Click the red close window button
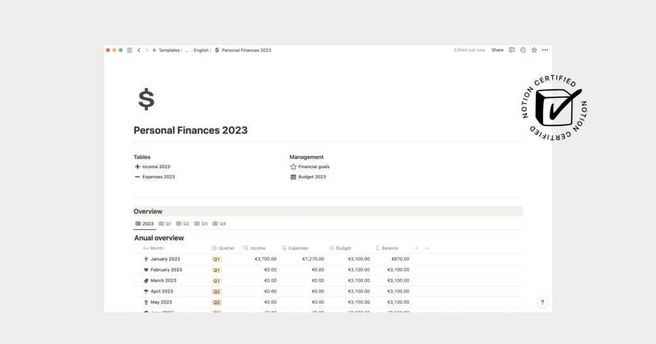Image resolution: width=656 pixels, height=344 pixels. [x=108, y=50]
